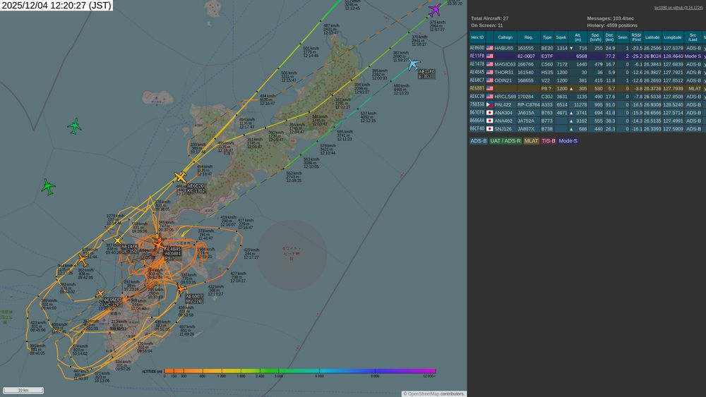Sort table by Latitude column
The image size is (706, 397).
pos(652,37)
